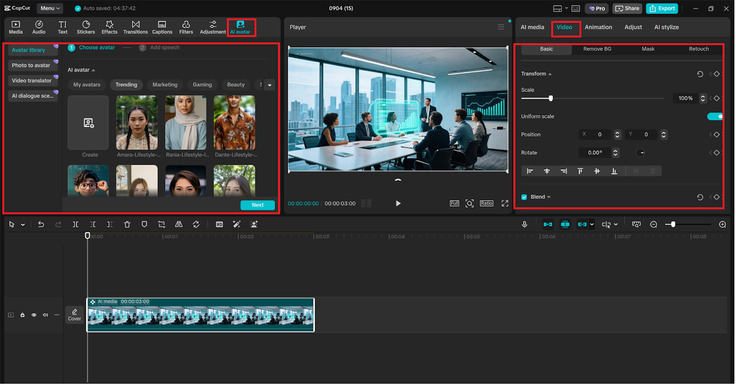Open the Text tool panel
Viewport: 736px width, 388px height.
pyautogui.click(x=63, y=27)
